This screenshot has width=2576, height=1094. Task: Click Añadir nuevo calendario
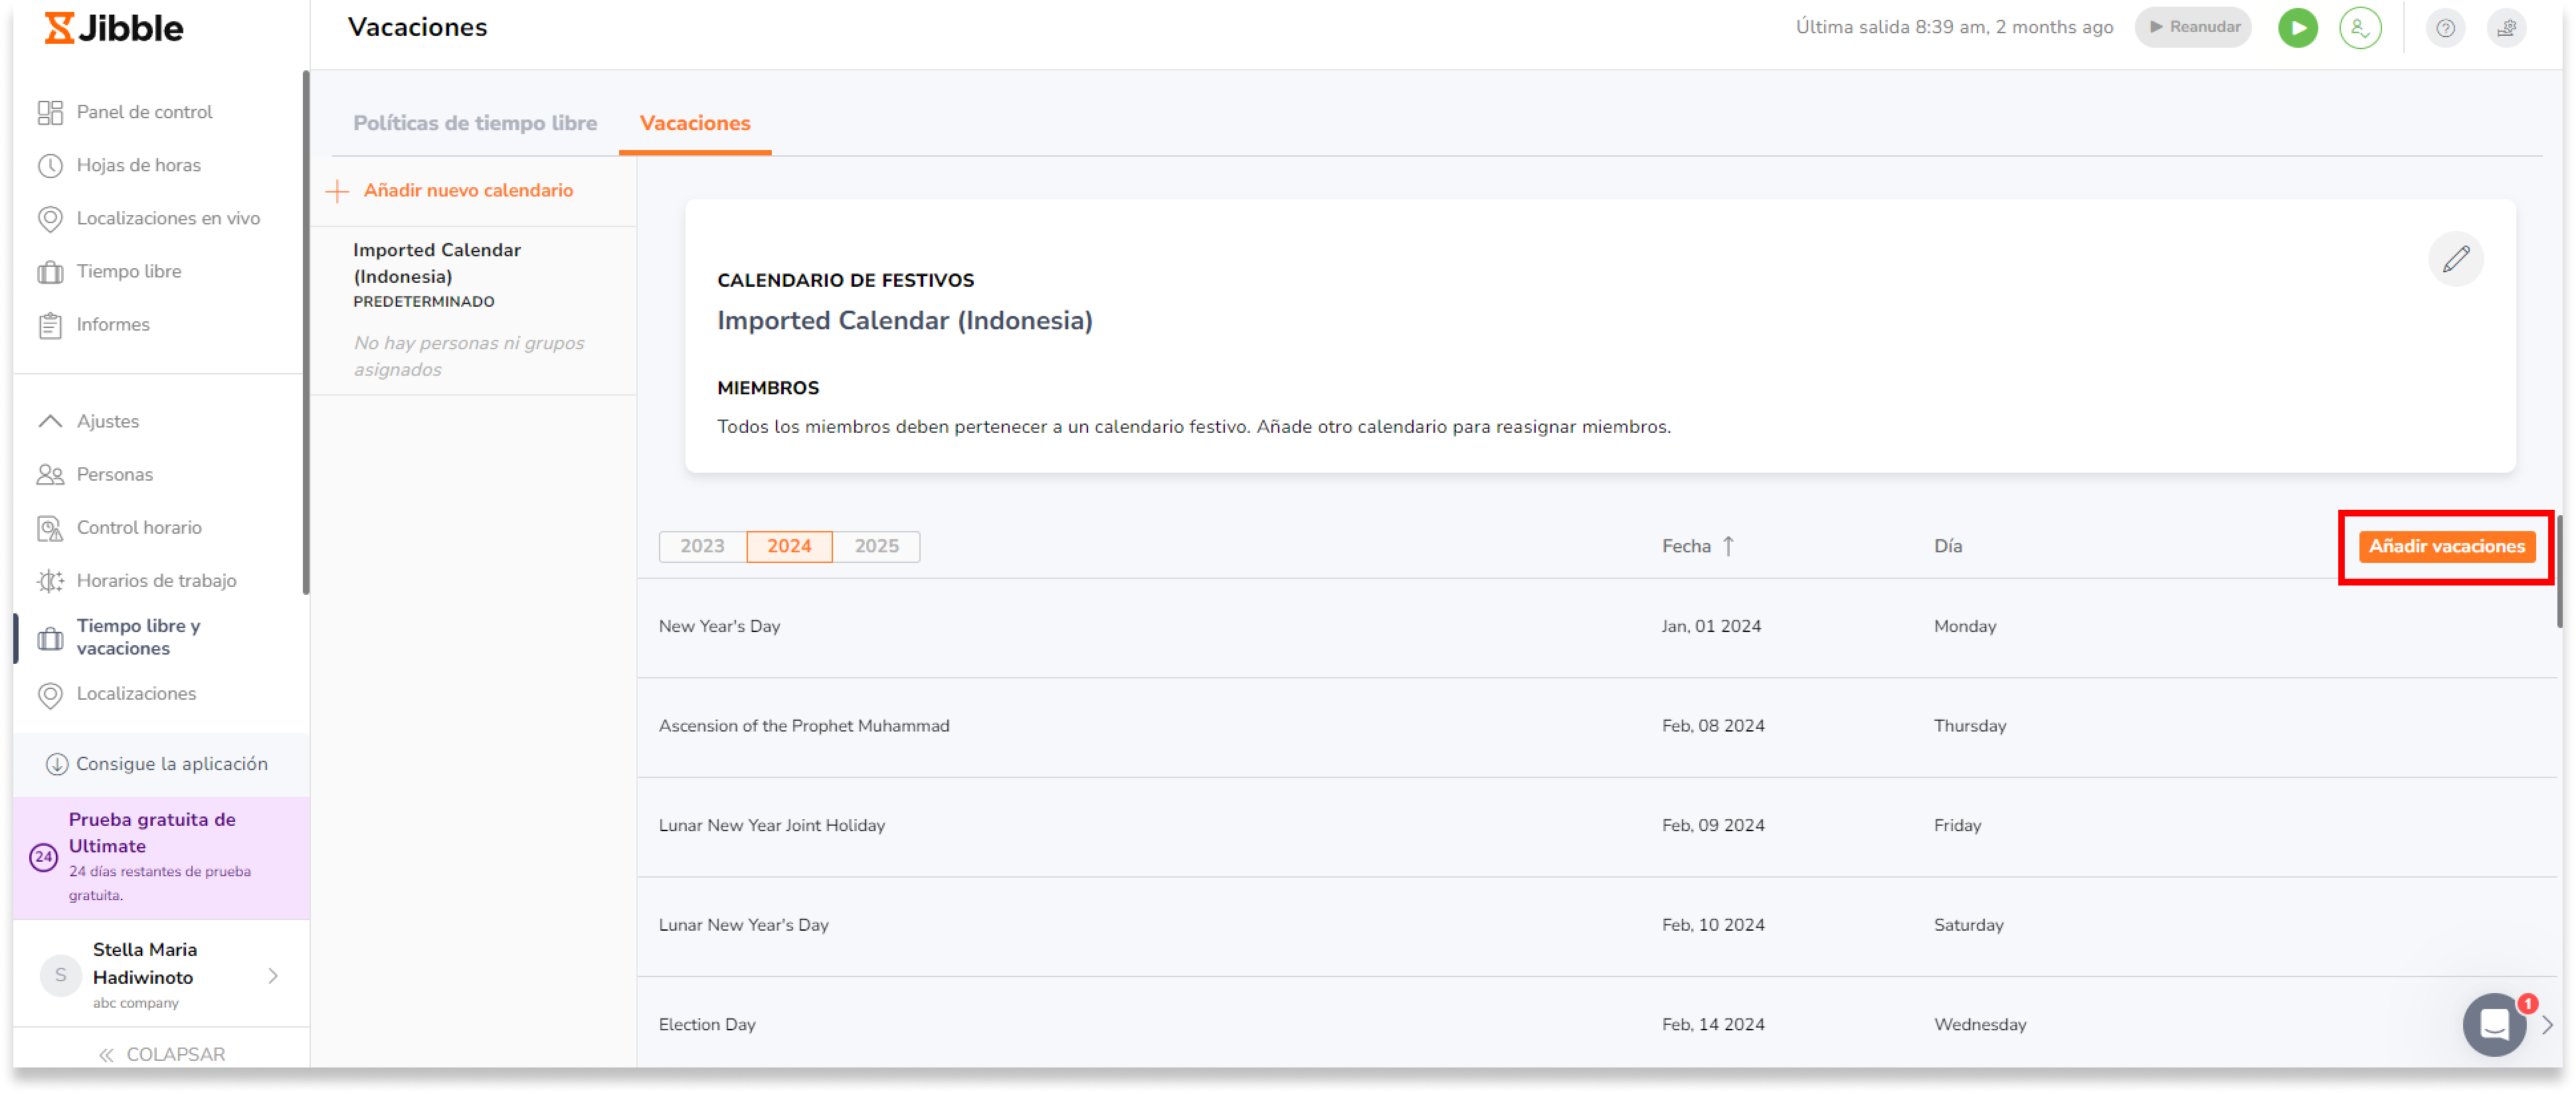(x=467, y=191)
